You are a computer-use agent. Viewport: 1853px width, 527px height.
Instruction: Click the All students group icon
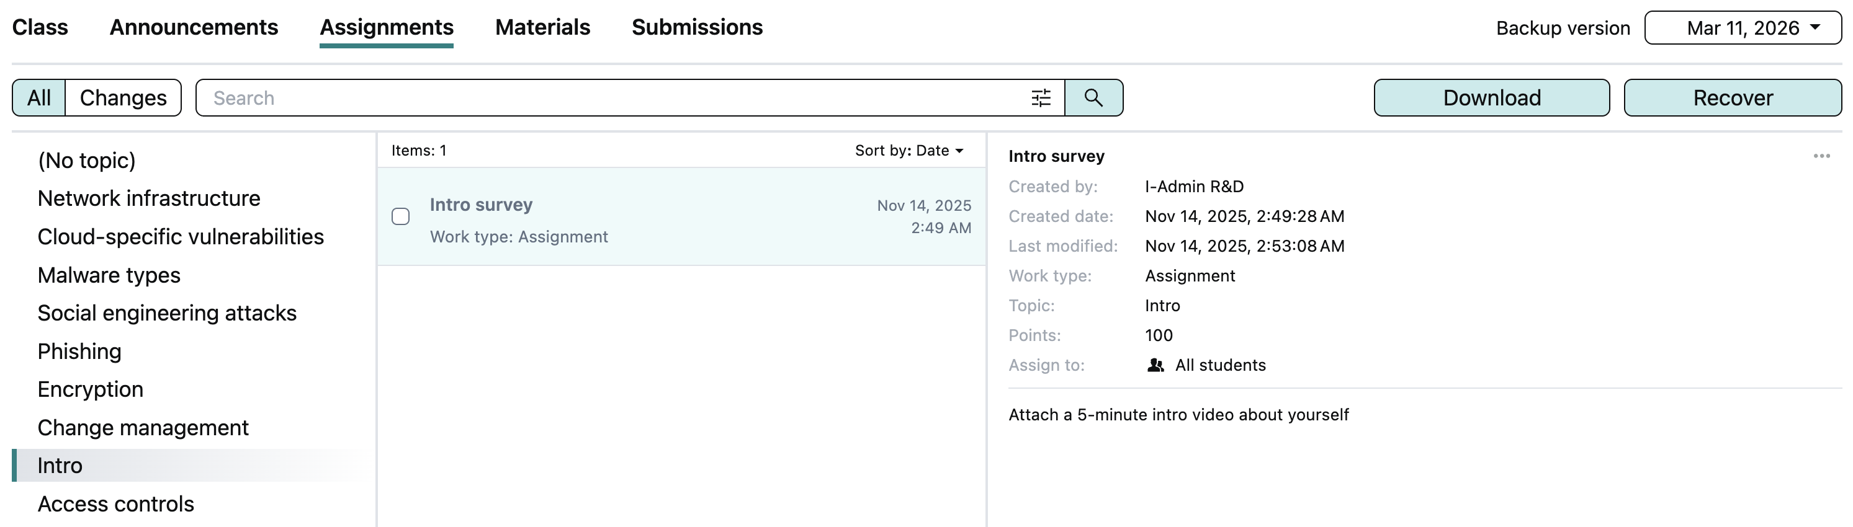point(1155,365)
